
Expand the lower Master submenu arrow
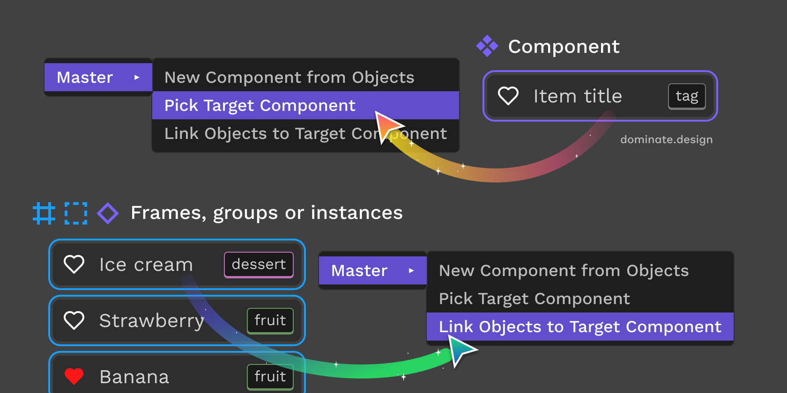pos(411,270)
